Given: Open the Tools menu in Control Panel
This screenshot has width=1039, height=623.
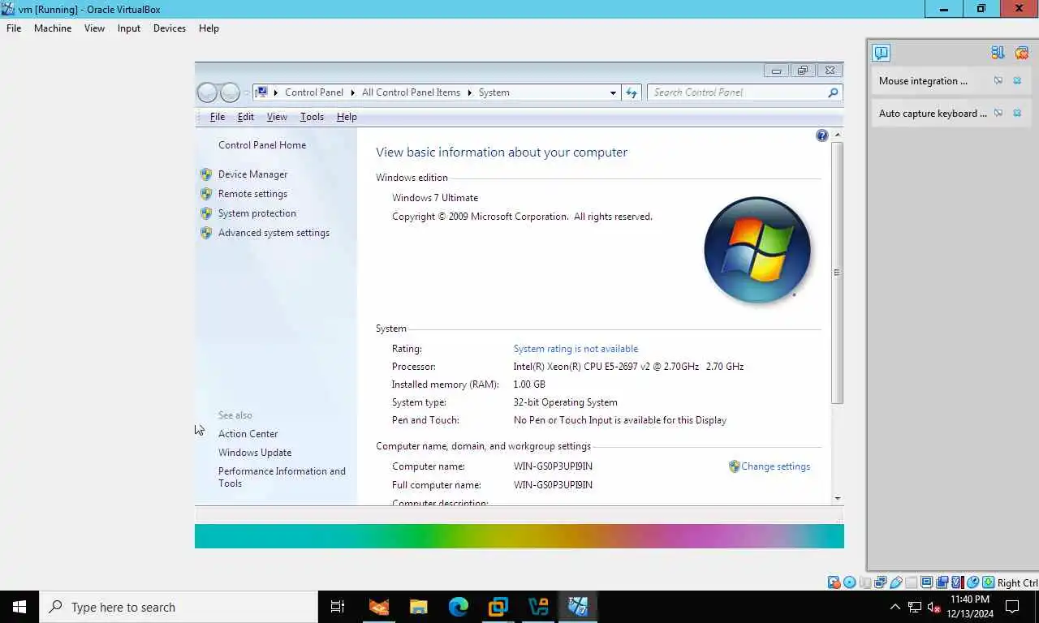Looking at the screenshot, I should 312,117.
